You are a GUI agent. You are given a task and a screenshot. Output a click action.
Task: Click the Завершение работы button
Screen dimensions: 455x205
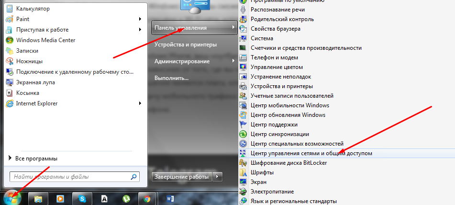click(x=182, y=177)
